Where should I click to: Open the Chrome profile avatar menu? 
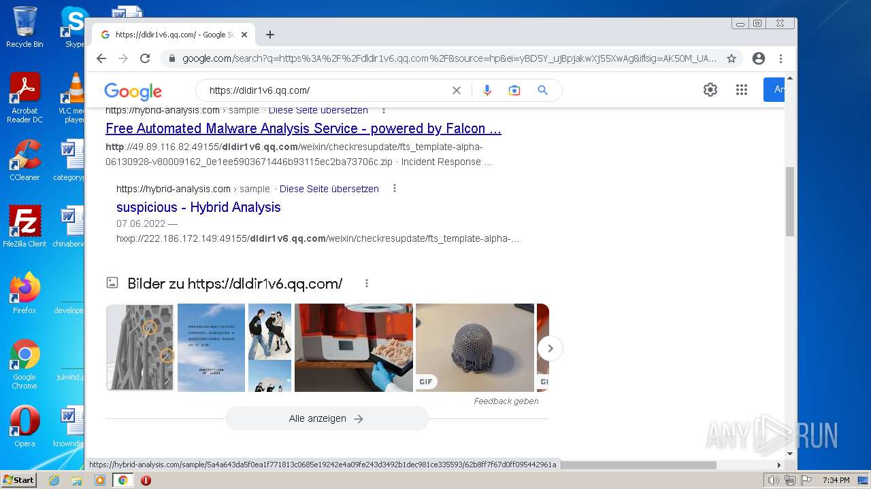tap(759, 58)
